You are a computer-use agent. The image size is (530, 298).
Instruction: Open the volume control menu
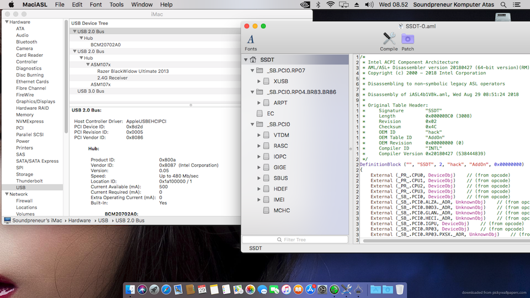pos(369,5)
